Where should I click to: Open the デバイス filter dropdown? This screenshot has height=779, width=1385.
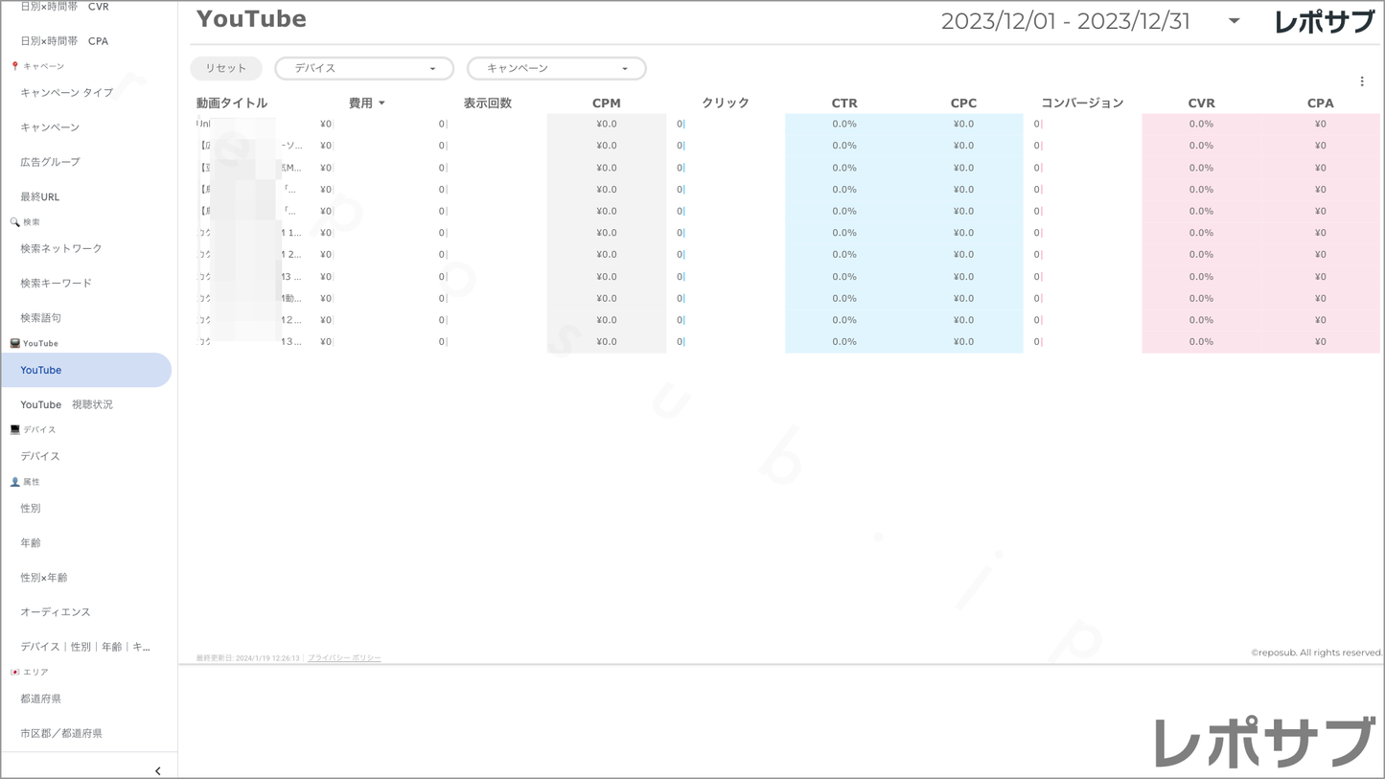(x=364, y=69)
